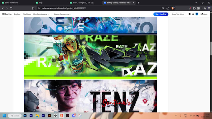Open Snipping Tool from the taskbar

(80, 116)
